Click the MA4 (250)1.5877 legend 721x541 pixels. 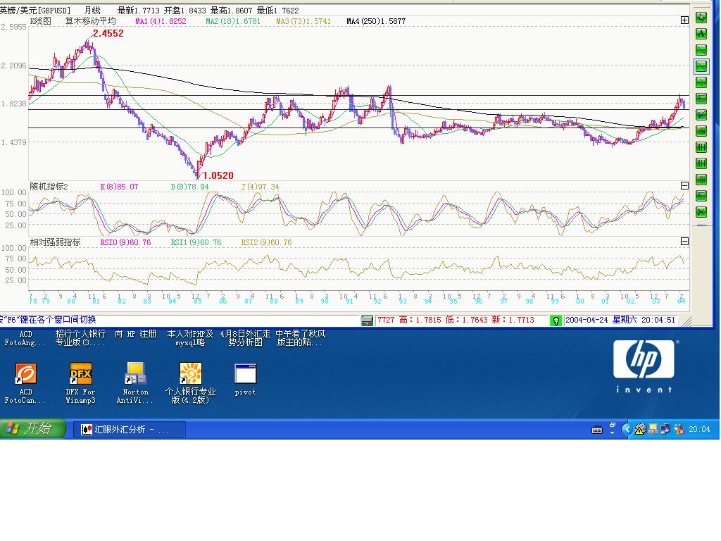pos(376,21)
